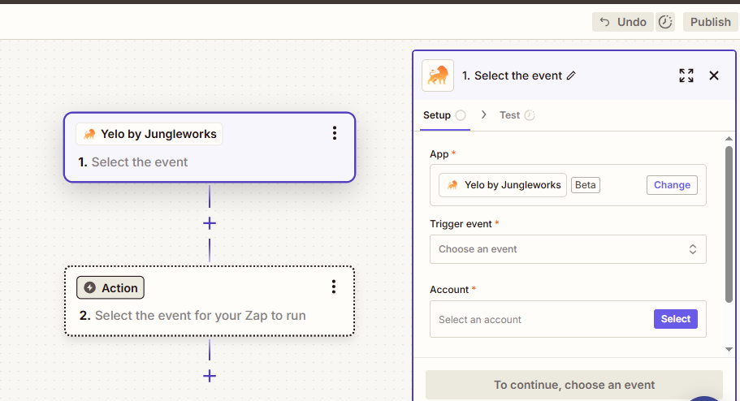Open the Action step's three-dot menu
This screenshot has height=401, width=740.
click(x=334, y=287)
